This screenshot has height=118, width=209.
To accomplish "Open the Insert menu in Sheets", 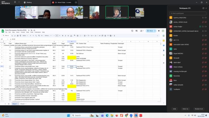I will 18,32.
